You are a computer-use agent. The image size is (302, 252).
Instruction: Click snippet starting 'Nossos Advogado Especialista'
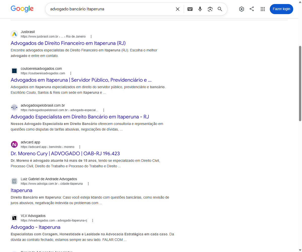pos(87,127)
